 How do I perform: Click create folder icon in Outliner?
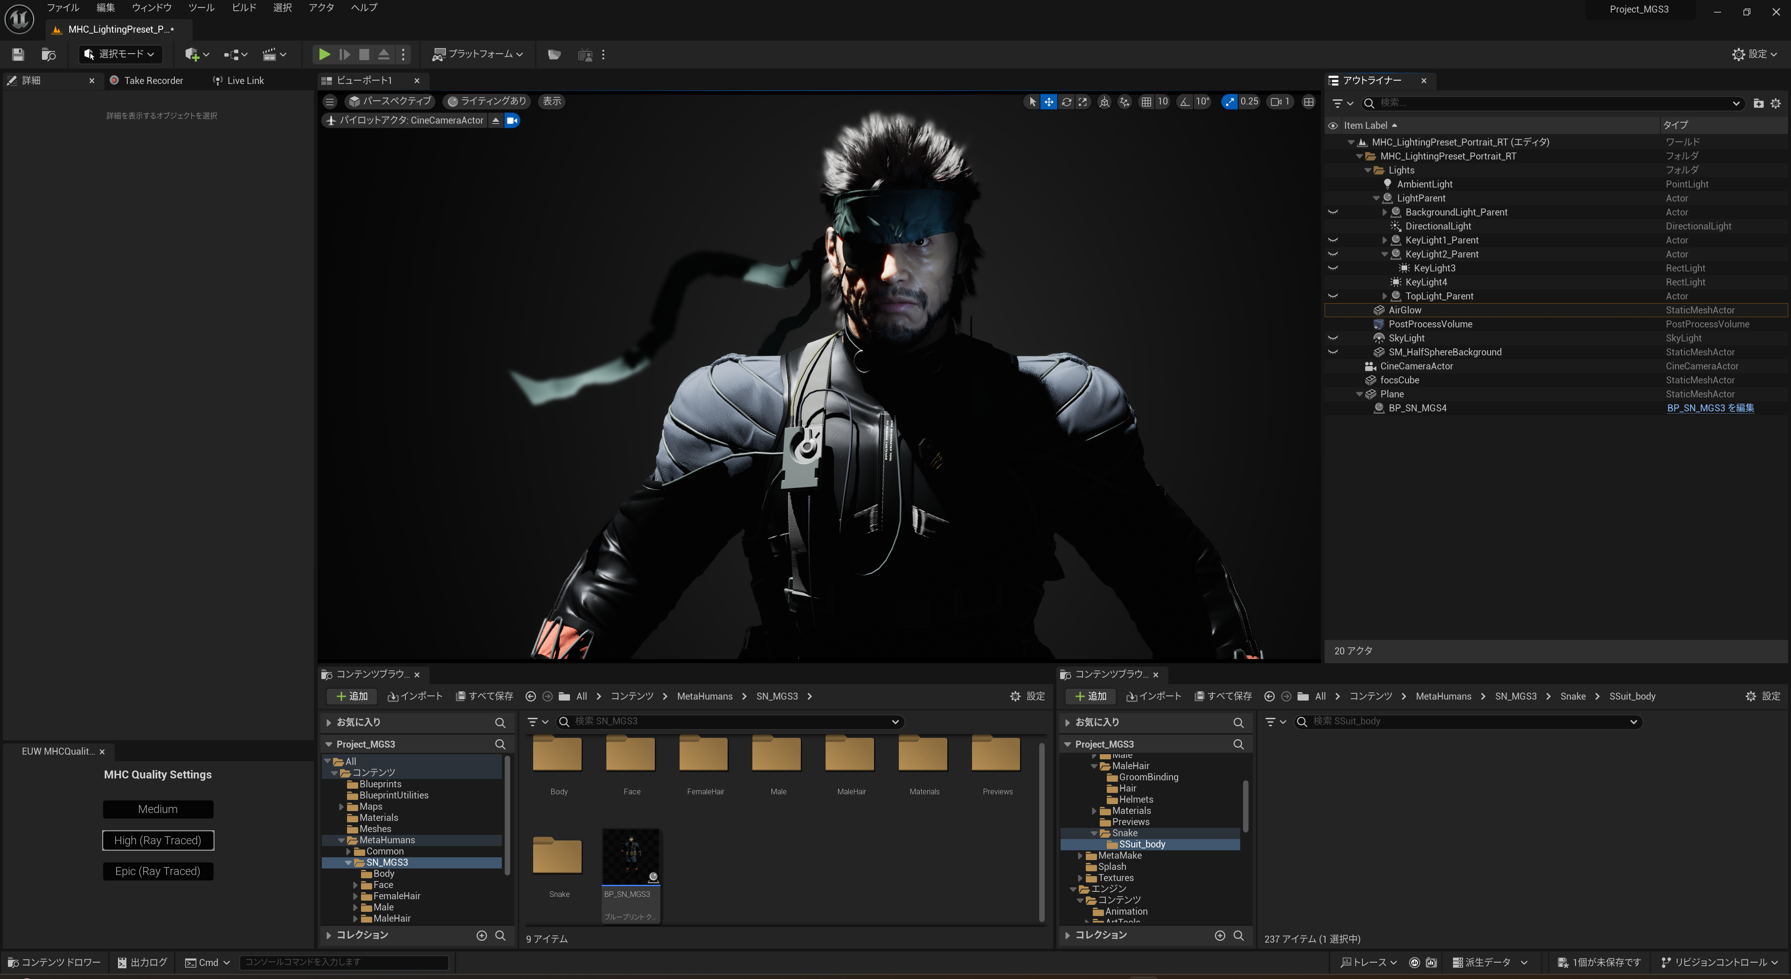[x=1758, y=103]
